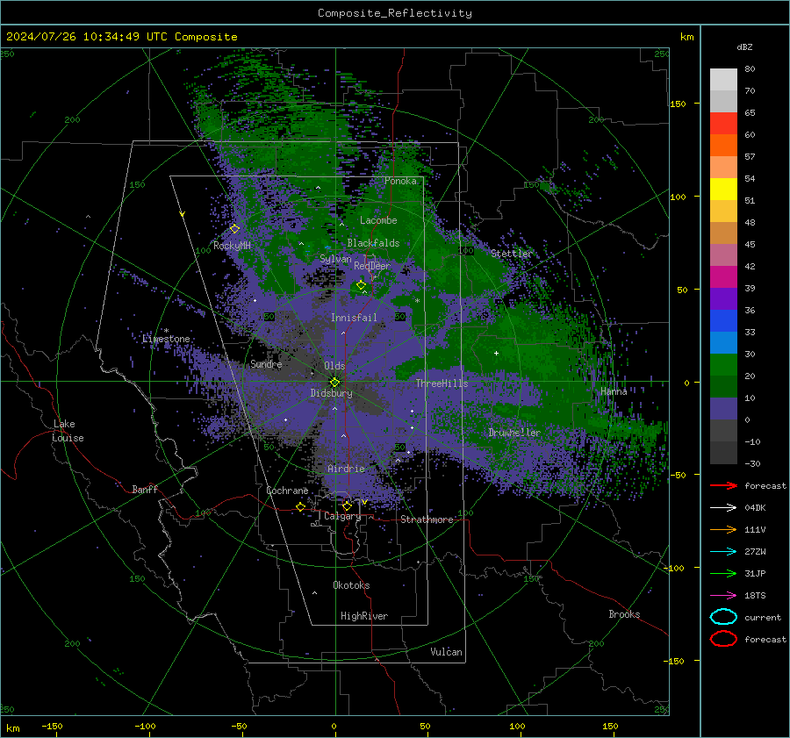
Task: Pick the cyan 27ZW arrow icon
Action: 723,552
